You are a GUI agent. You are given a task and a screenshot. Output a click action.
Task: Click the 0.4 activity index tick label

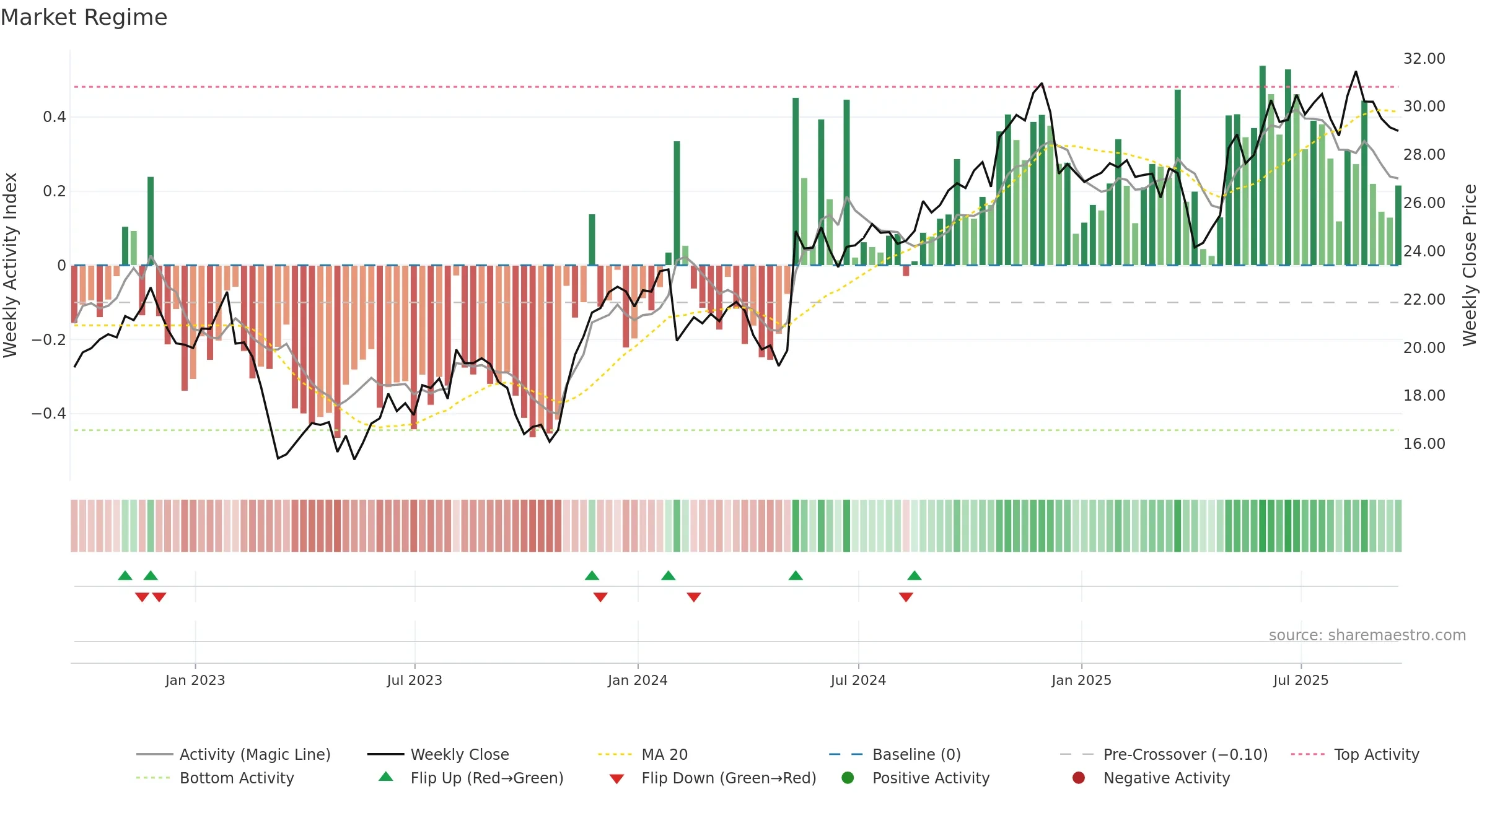tap(55, 117)
